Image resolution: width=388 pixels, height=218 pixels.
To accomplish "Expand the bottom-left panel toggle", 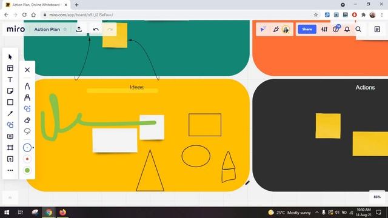I will (10, 197).
